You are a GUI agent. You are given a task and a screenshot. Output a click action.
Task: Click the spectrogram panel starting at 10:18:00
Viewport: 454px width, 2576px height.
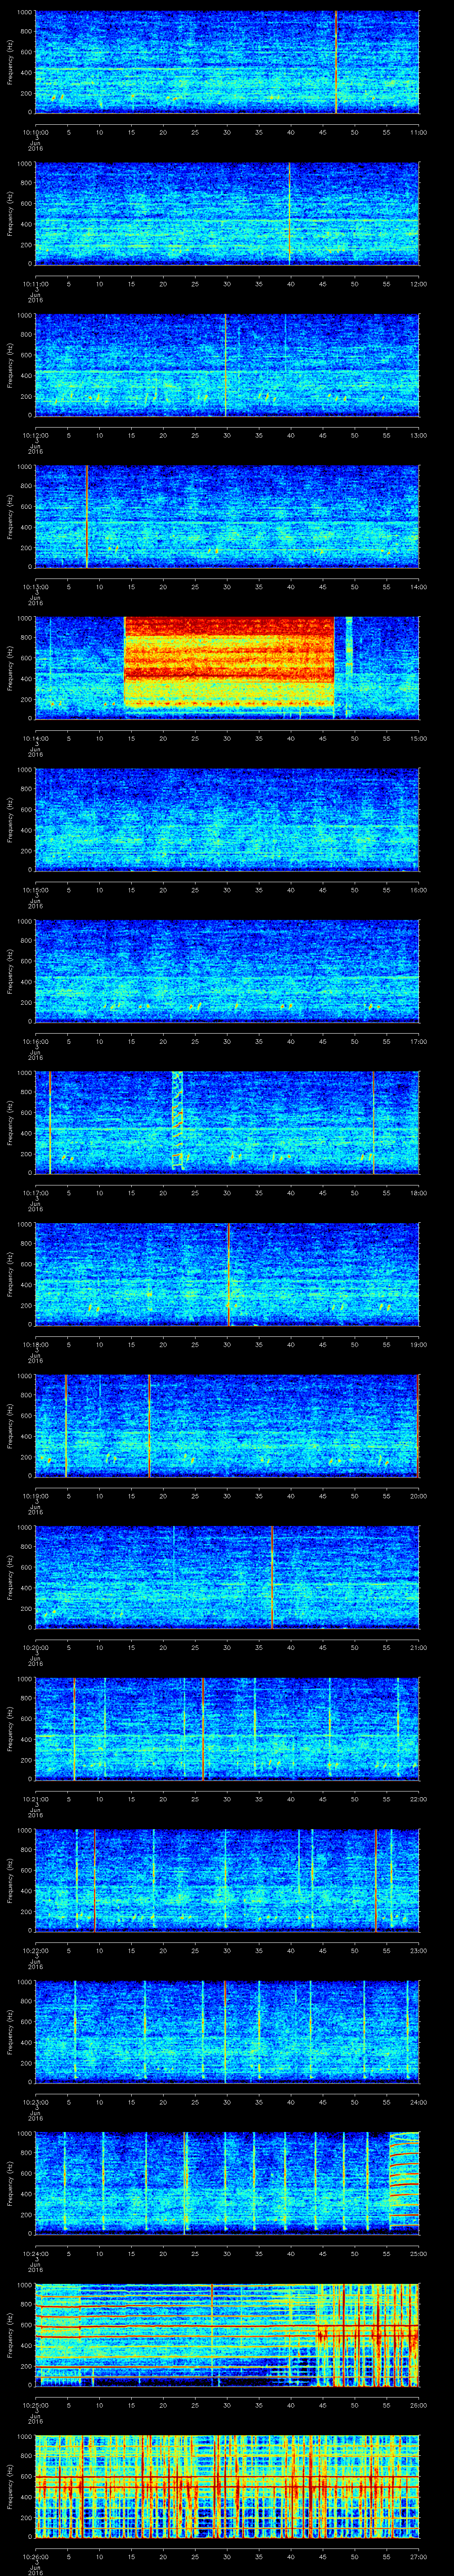pyautogui.click(x=227, y=1274)
